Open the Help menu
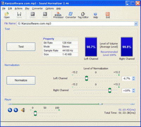The height and width of the screenshot is (127, 141). [59, 8]
